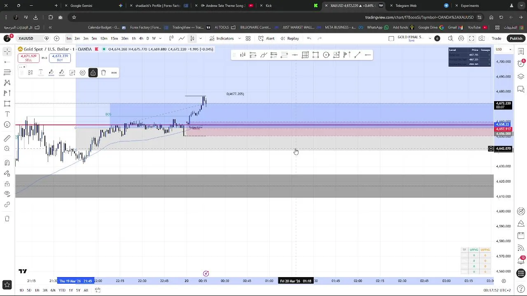Select the 1m timeframe
This screenshot has width=527, height=296.
[x=69, y=38]
